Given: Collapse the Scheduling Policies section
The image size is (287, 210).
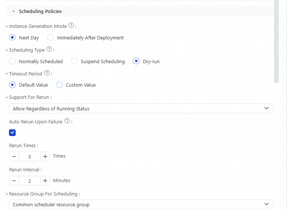Looking at the screenshot, I should [14, 12].
